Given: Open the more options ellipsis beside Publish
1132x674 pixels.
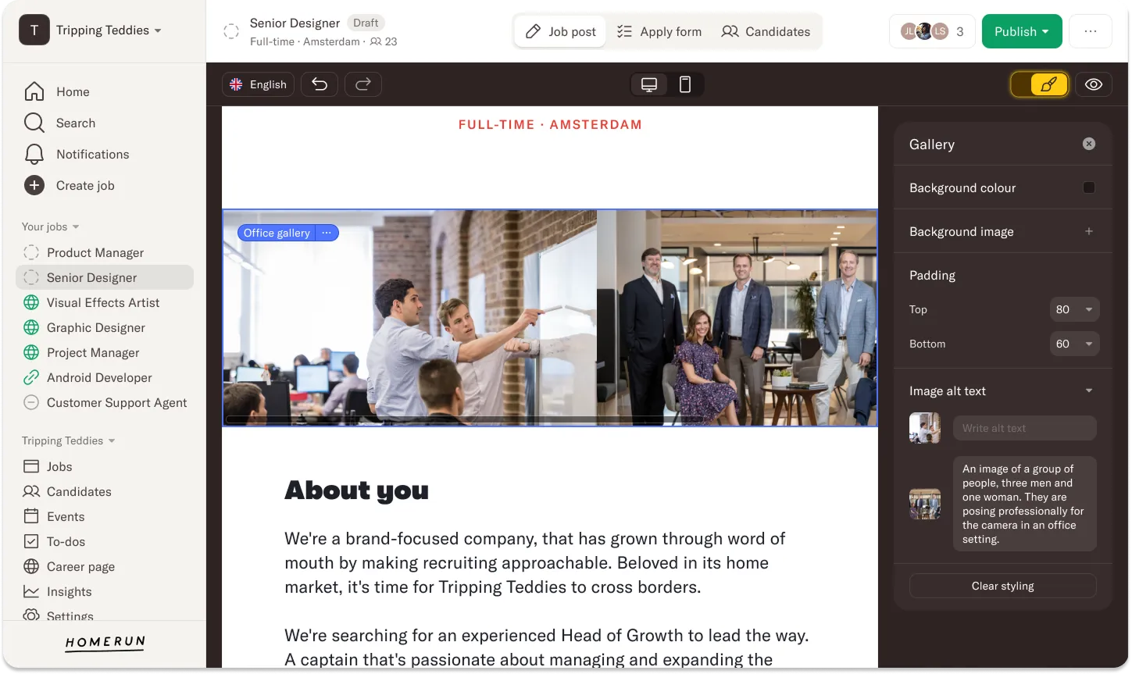Looking at the screenshot, I should point(1091,31).
